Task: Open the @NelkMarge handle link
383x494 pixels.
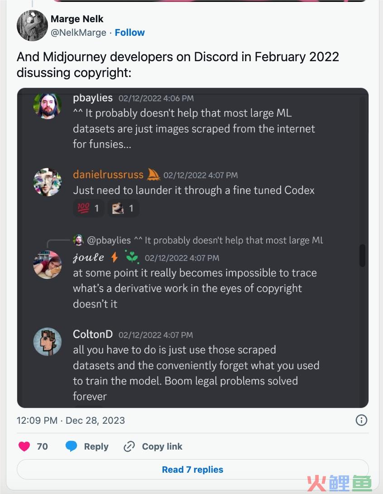Action: pos(78,33)
